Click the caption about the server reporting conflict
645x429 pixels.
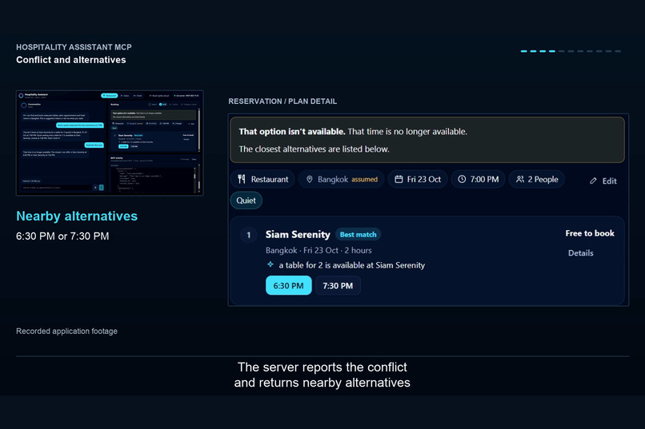pyautogui.click(x=322, y=375)
